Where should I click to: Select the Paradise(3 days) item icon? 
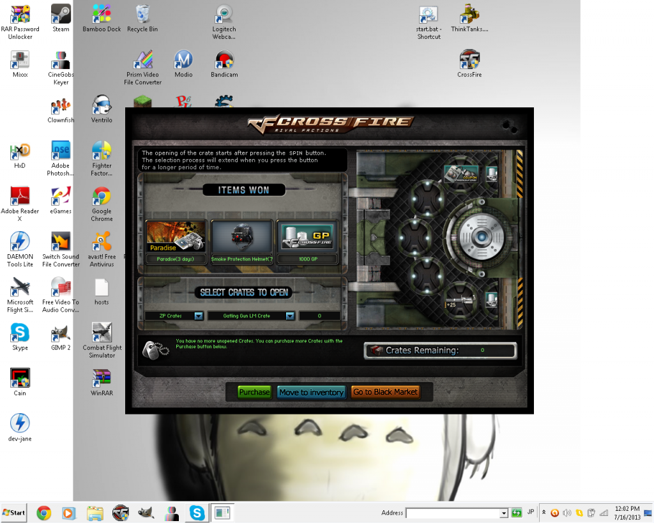pyautogui.click(x=176, y=236)
